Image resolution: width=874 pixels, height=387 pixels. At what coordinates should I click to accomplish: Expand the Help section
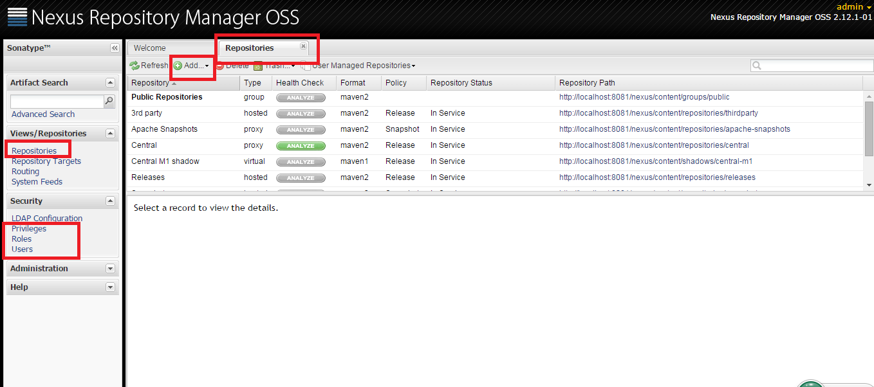coord(110,287)
